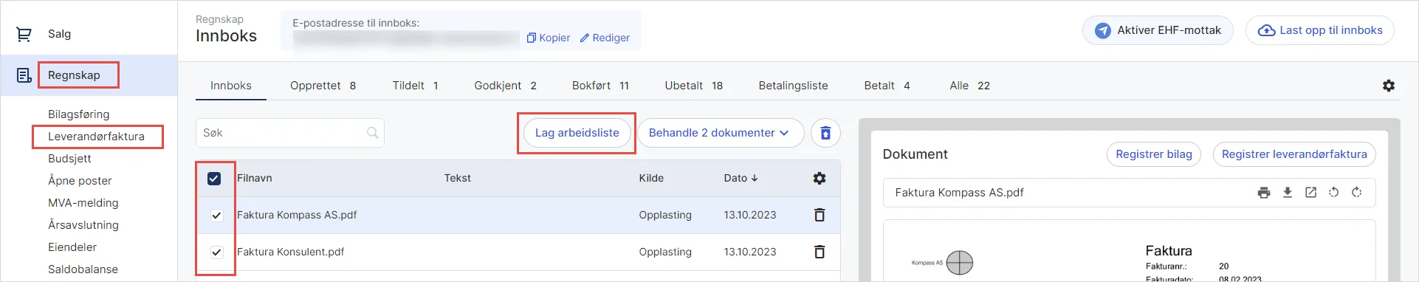Open Saldobalanse in the sidebar
This screenshot has height=282, width=1419.
[x=83, y=269]
